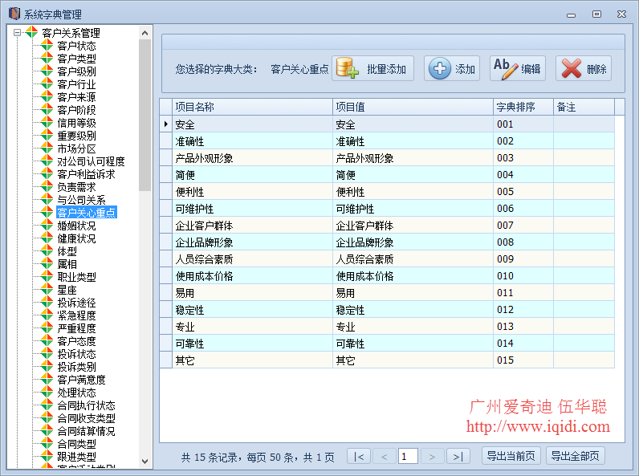Click the icon beside 市场分区
The width and height of the screenshot is (639, 476).
47,148
